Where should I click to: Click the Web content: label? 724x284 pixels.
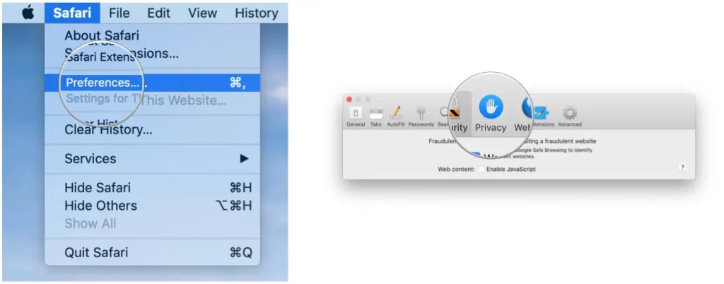click(x=456, y=170)
